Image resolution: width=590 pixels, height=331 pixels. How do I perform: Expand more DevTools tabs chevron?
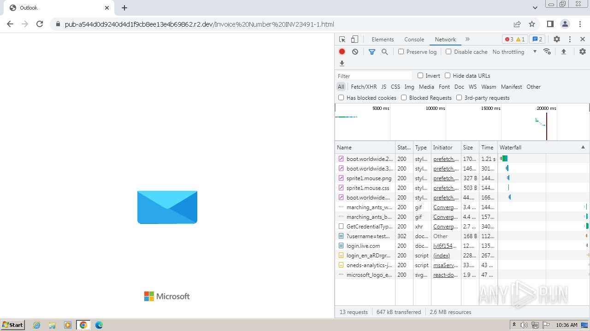[x=467, y=40]
